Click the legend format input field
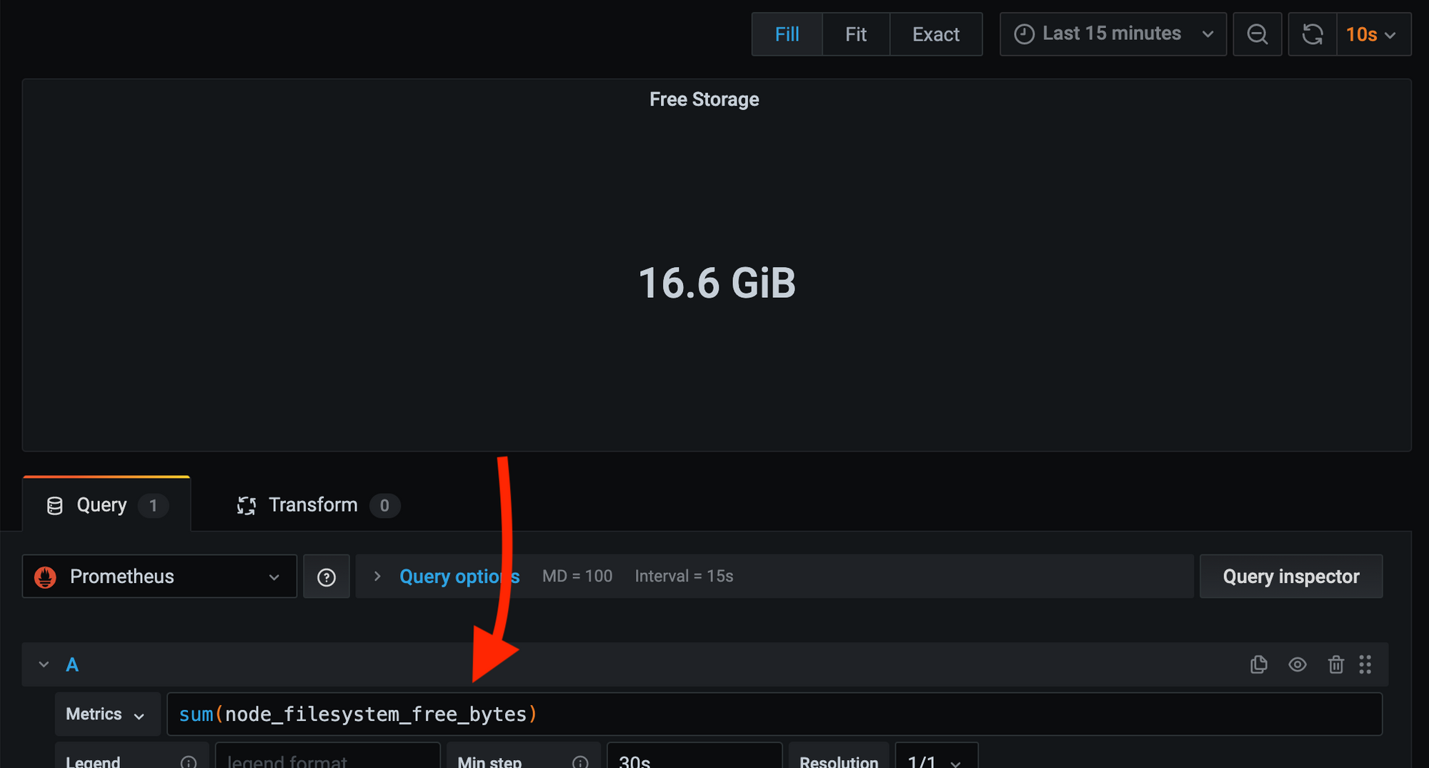The width and height of the screenshot is (1429, 768). (x=327, y=757)
